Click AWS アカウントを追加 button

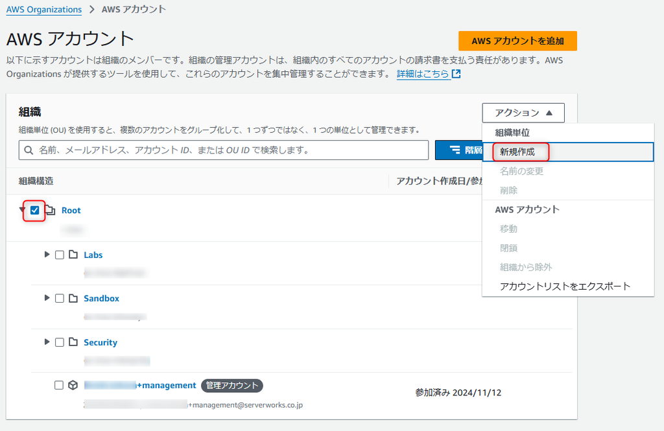[x=517, y=41]
